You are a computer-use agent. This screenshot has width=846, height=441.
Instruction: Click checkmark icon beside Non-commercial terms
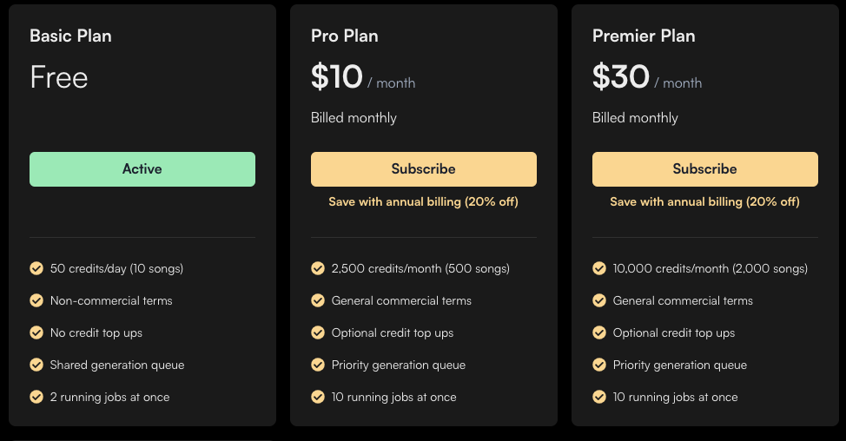pos(36,300)
